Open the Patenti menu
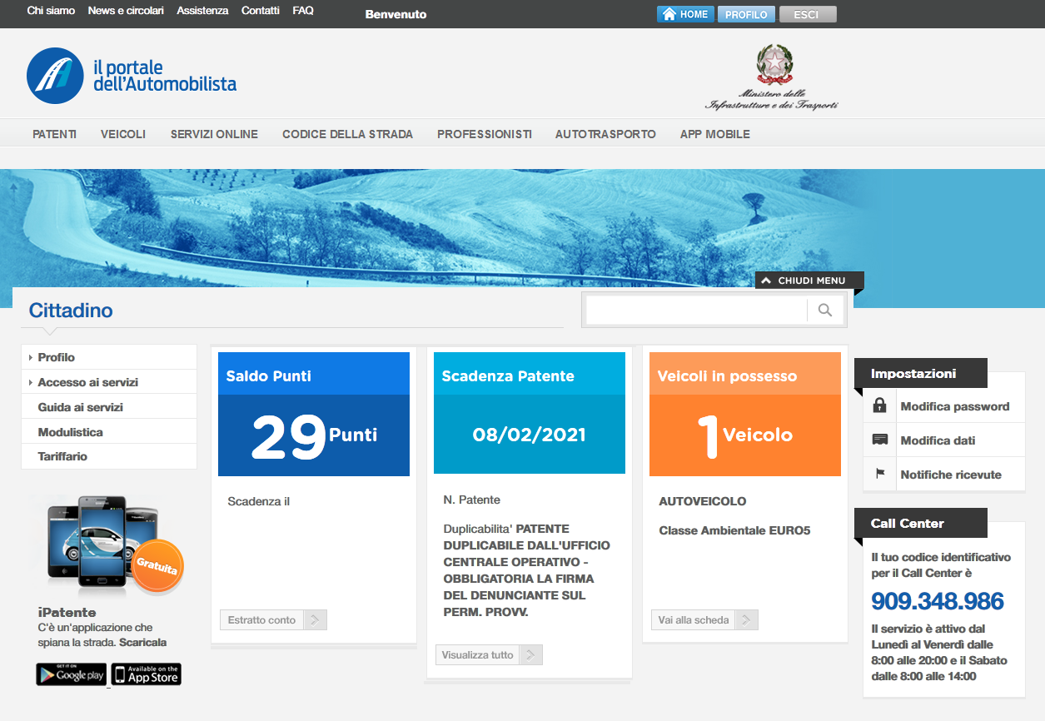1045x721 pixels. tap(55, 134)
